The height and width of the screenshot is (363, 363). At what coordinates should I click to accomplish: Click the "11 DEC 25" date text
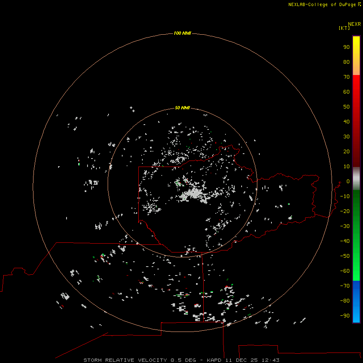242,360
